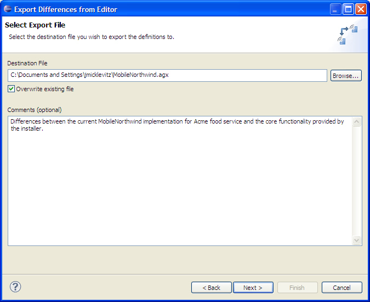Return to previous page with Back

pyautogui.click(x=212, y=288)
